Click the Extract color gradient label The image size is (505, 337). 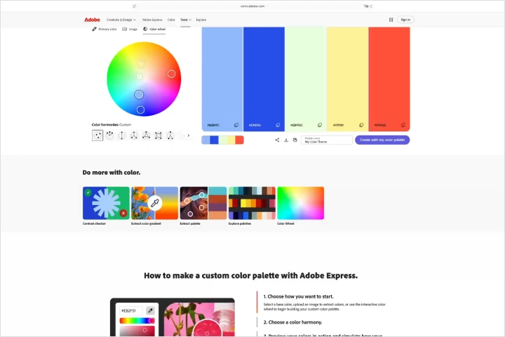[146, 223]
